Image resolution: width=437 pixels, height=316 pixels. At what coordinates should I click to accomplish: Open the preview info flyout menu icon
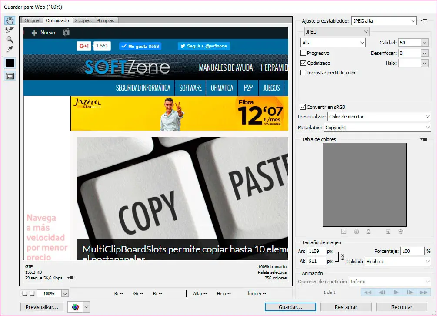[70, 278]
